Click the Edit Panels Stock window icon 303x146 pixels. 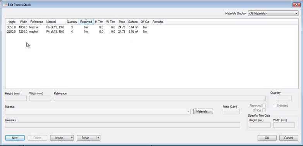5,5
